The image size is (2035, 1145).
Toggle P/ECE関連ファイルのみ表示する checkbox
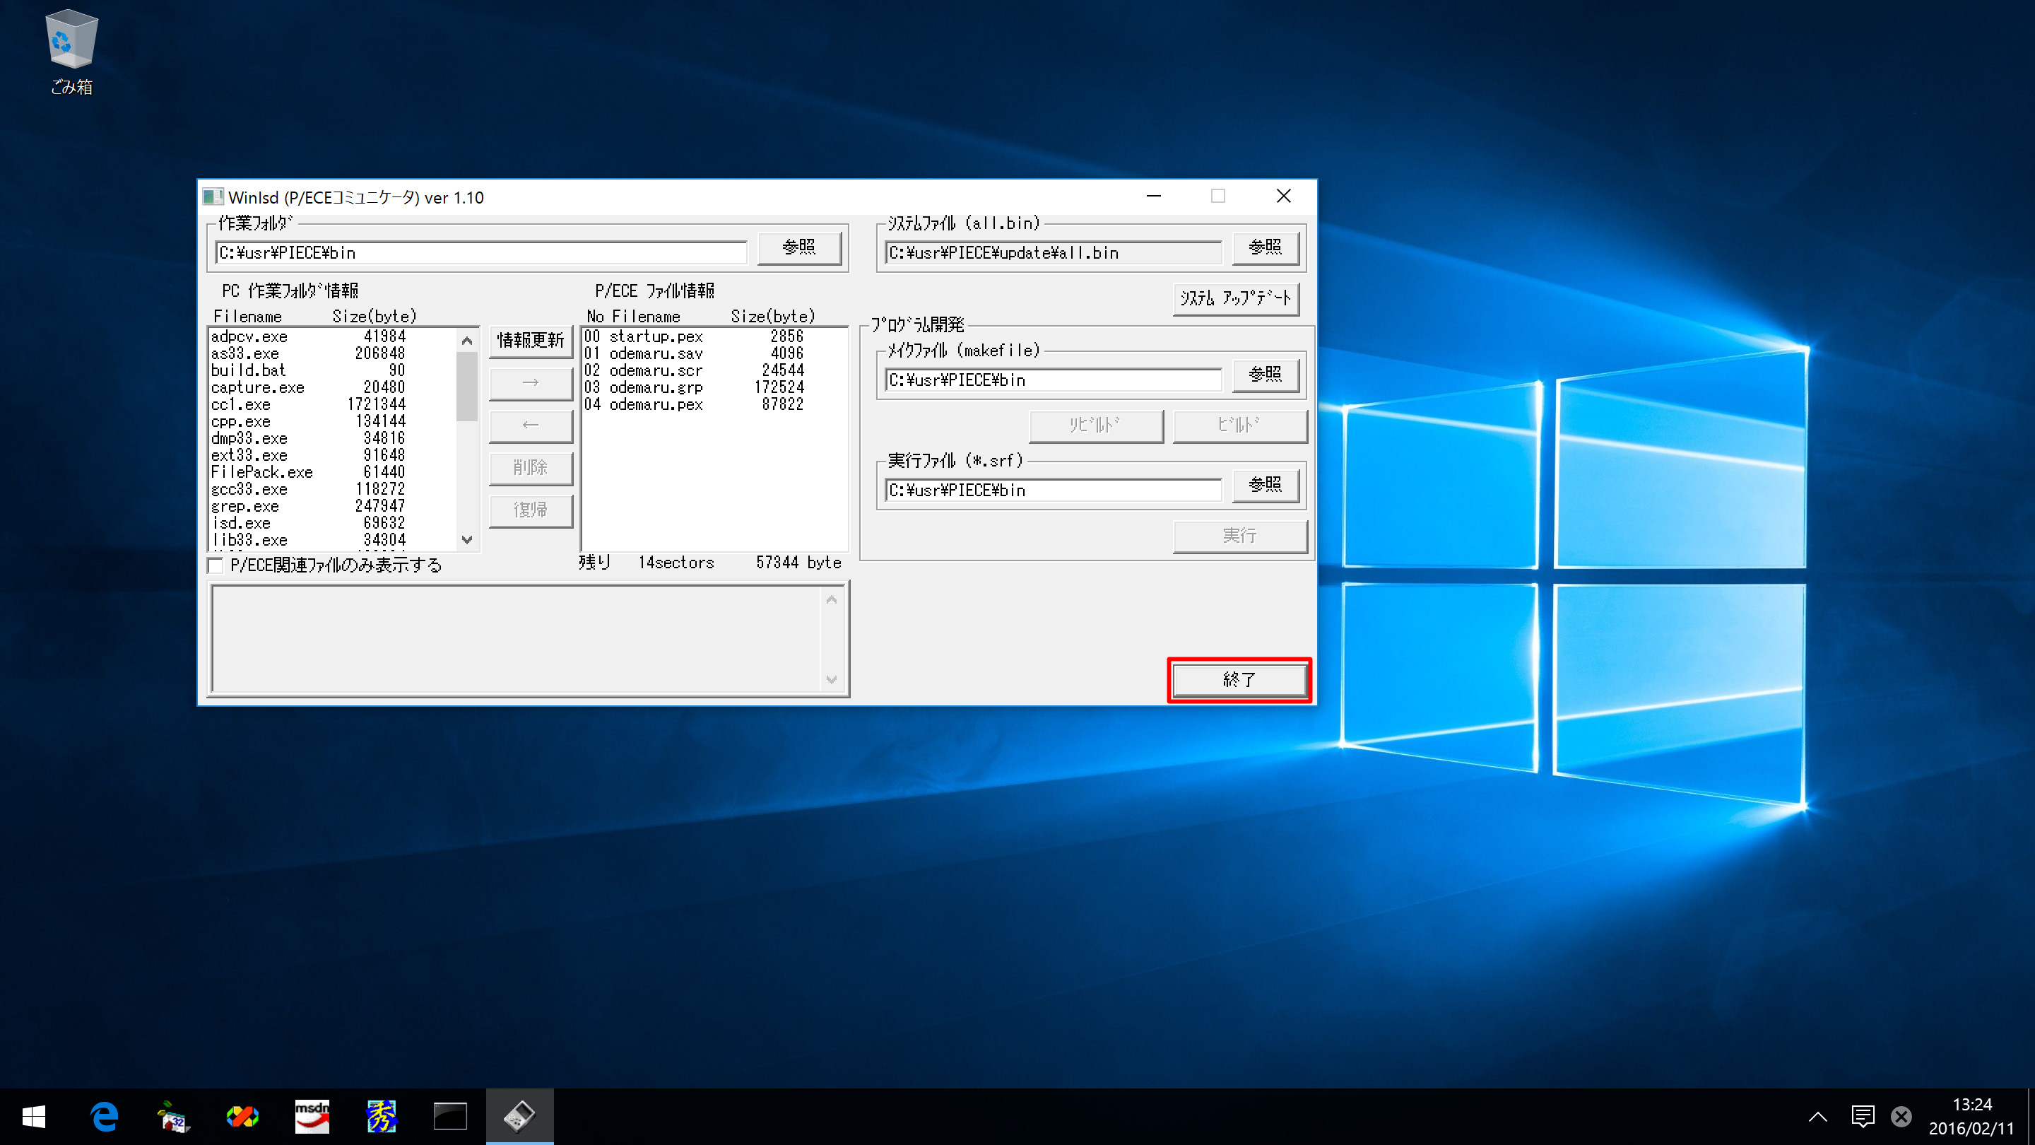click(216, 565)
